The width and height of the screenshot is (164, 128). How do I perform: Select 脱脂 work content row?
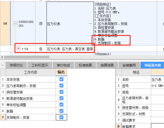[31, 111]
